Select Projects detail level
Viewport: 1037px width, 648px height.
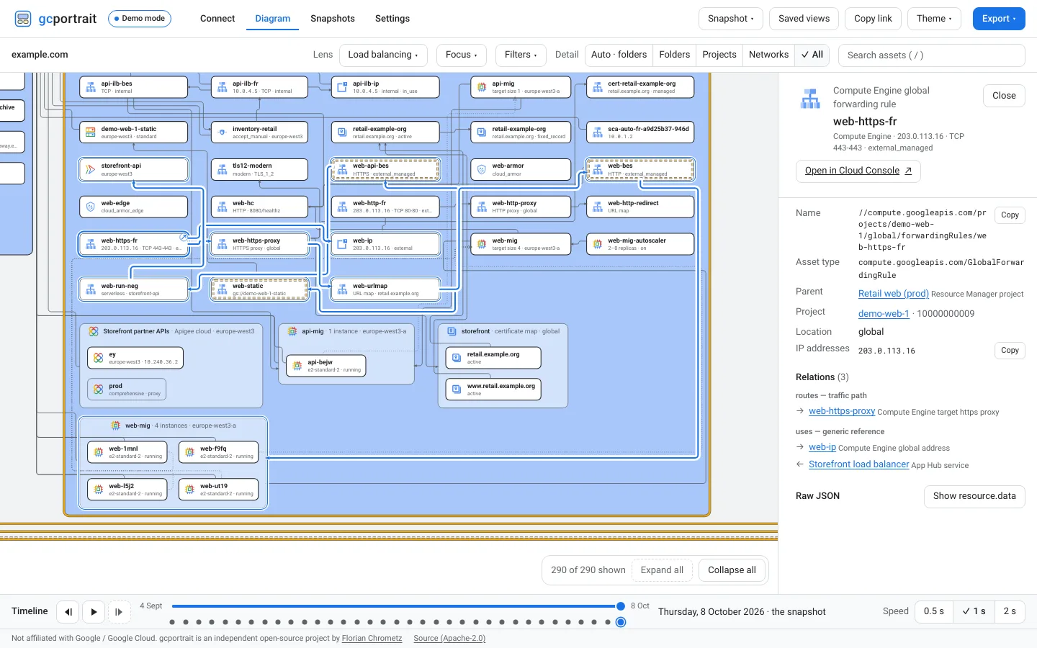[x=719, y=55]
